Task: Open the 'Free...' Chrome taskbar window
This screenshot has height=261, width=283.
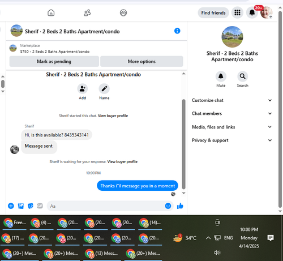Action: point(15,223)
